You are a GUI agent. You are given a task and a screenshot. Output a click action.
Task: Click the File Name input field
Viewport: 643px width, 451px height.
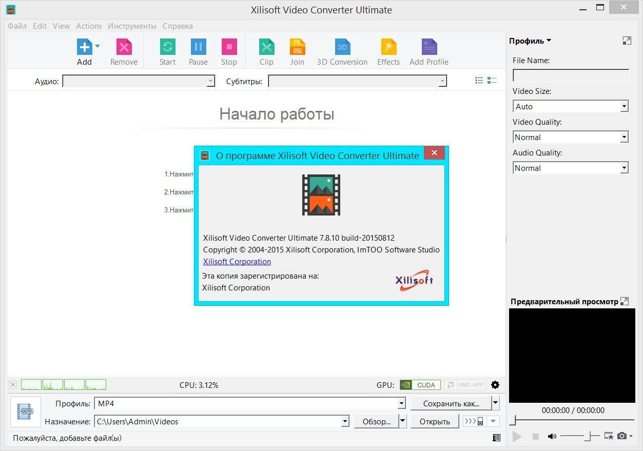click(x=571, y=75)
